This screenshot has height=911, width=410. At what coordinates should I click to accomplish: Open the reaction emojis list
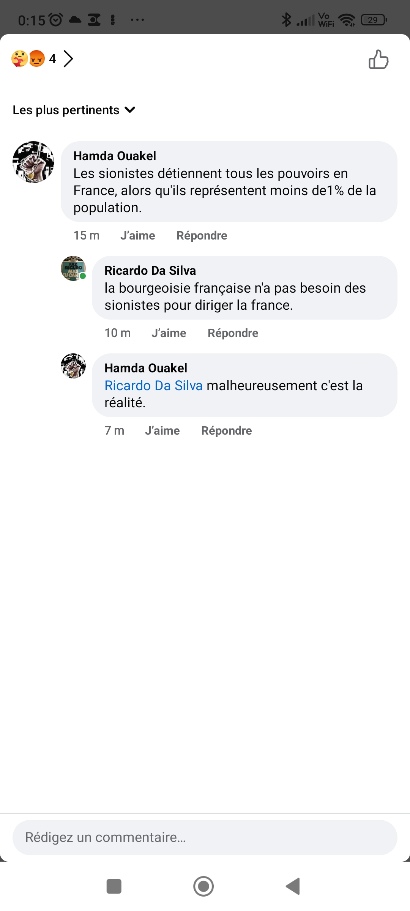(x=28, y=59)
